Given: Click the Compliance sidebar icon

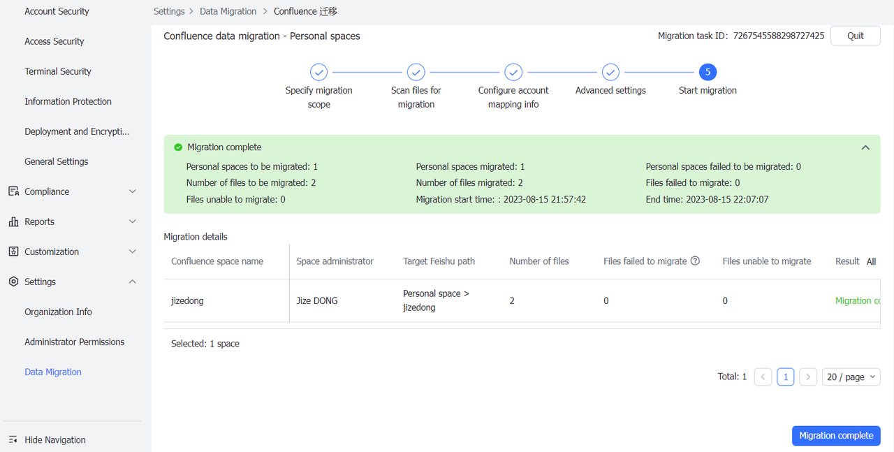Looking at the screenshot, I should click(13, 191).
